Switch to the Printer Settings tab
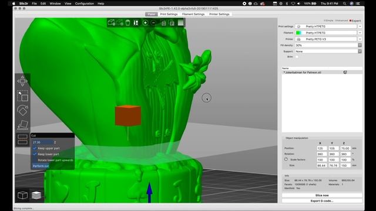The image size is (376, 211). [219, 14]
